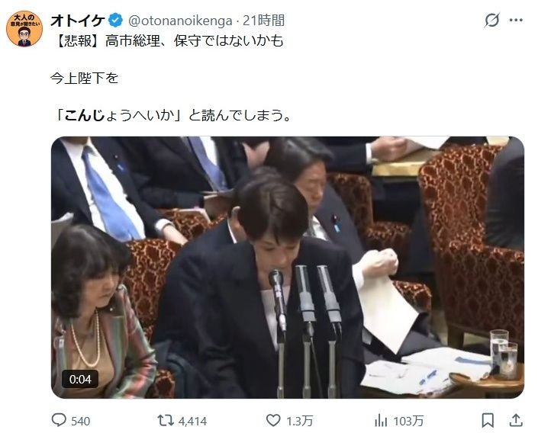Click the blue verified badge

tap(116, 21)
